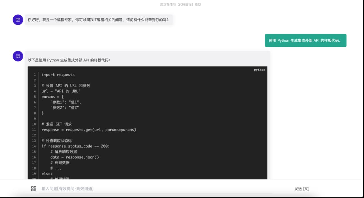Screen dimensions: 364x198
Task: Click the requests.get(url, params=params) line
Action: (89, 130)
